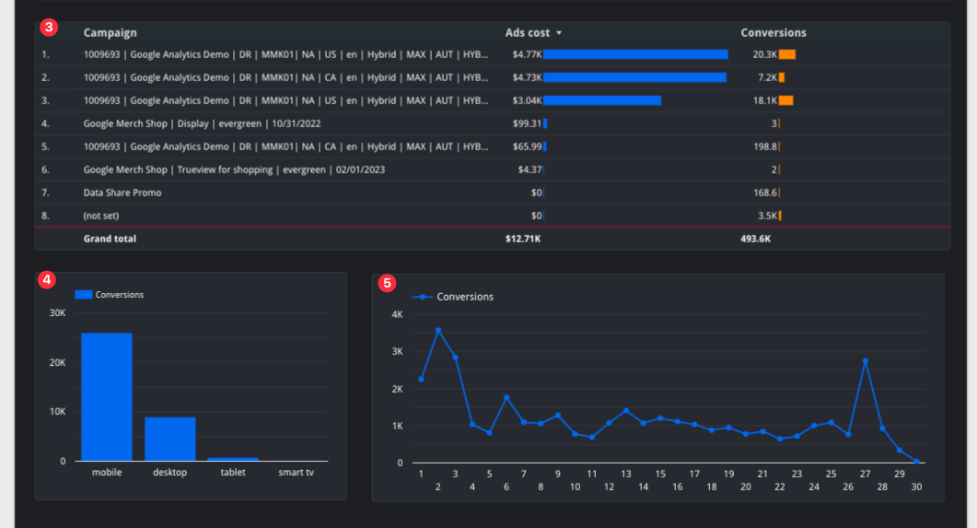Select the campaign name in the $3.04K row
Screen dimensions: 977x528
pyautogui.click(x=286, y=100)
